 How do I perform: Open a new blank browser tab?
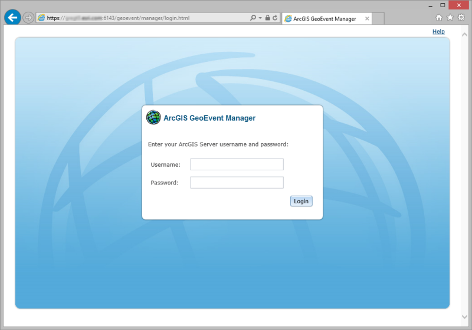coord(378,19)
